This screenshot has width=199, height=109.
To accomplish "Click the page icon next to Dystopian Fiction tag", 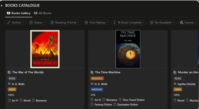I will 115,104.
